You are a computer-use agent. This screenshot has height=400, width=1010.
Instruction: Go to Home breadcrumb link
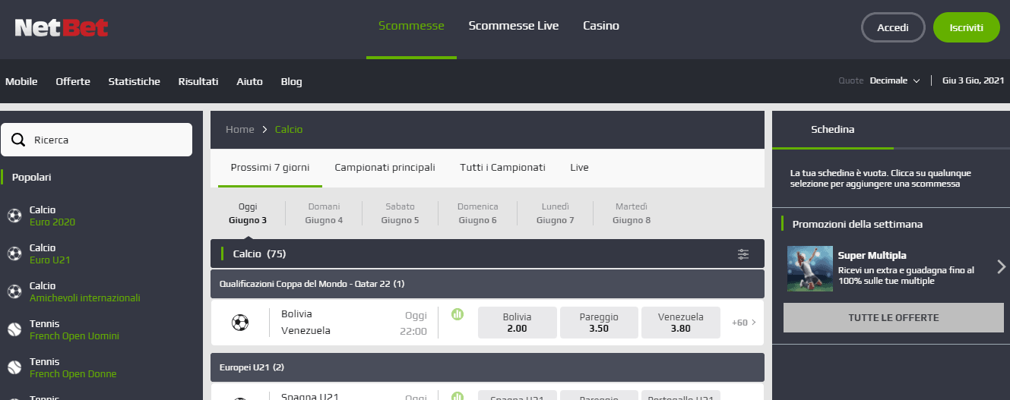point(240,130)
